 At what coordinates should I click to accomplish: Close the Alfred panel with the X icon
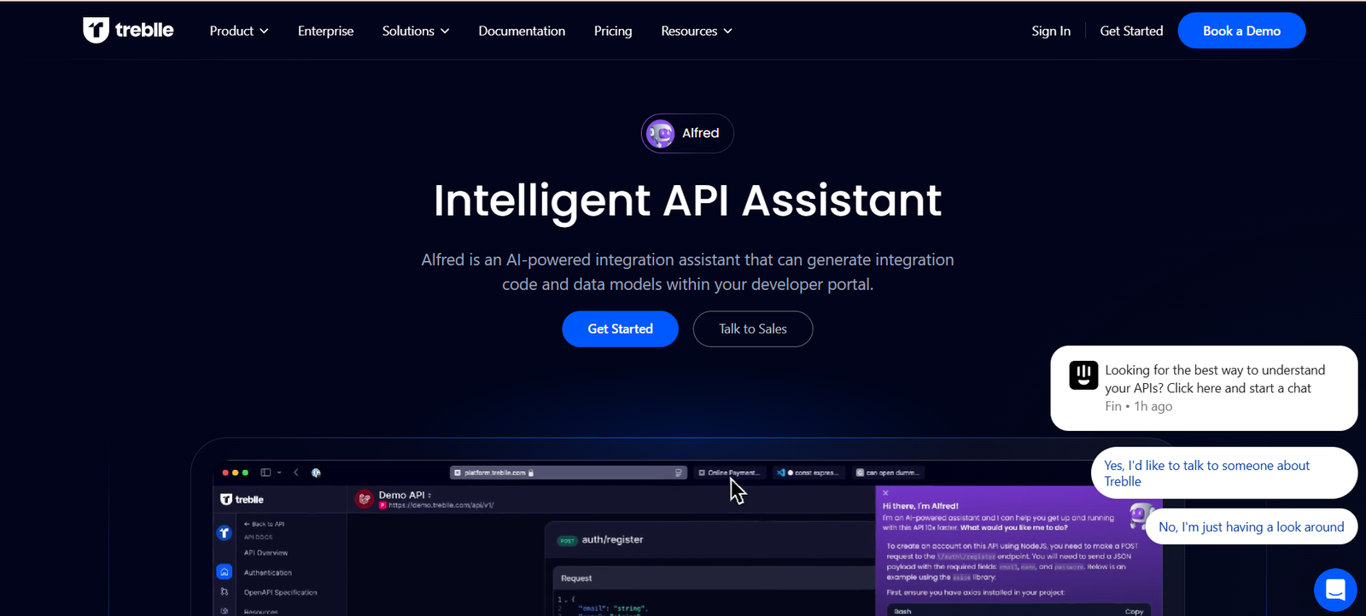click(885, 493)
